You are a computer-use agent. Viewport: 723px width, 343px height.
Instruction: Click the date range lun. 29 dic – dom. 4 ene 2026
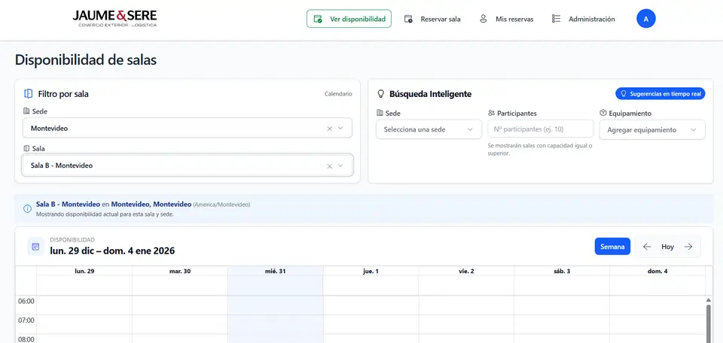tap(112, 251)
